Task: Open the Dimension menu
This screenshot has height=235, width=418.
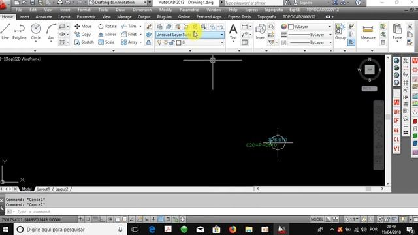Action: pyautogui.click(x=142, y=10)
